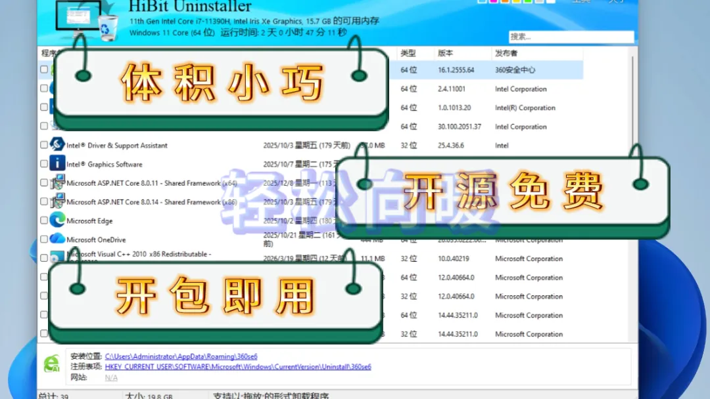Click the Microsoft Edge icon
The height and width of the screenshot is (399, 710).
(x=57, y=220)
